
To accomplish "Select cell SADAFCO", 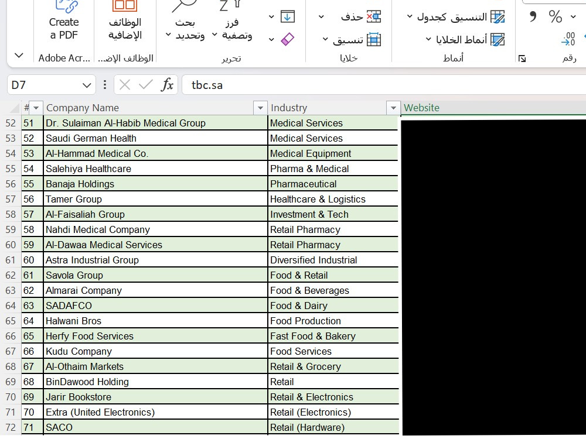I will pos(155,306).
